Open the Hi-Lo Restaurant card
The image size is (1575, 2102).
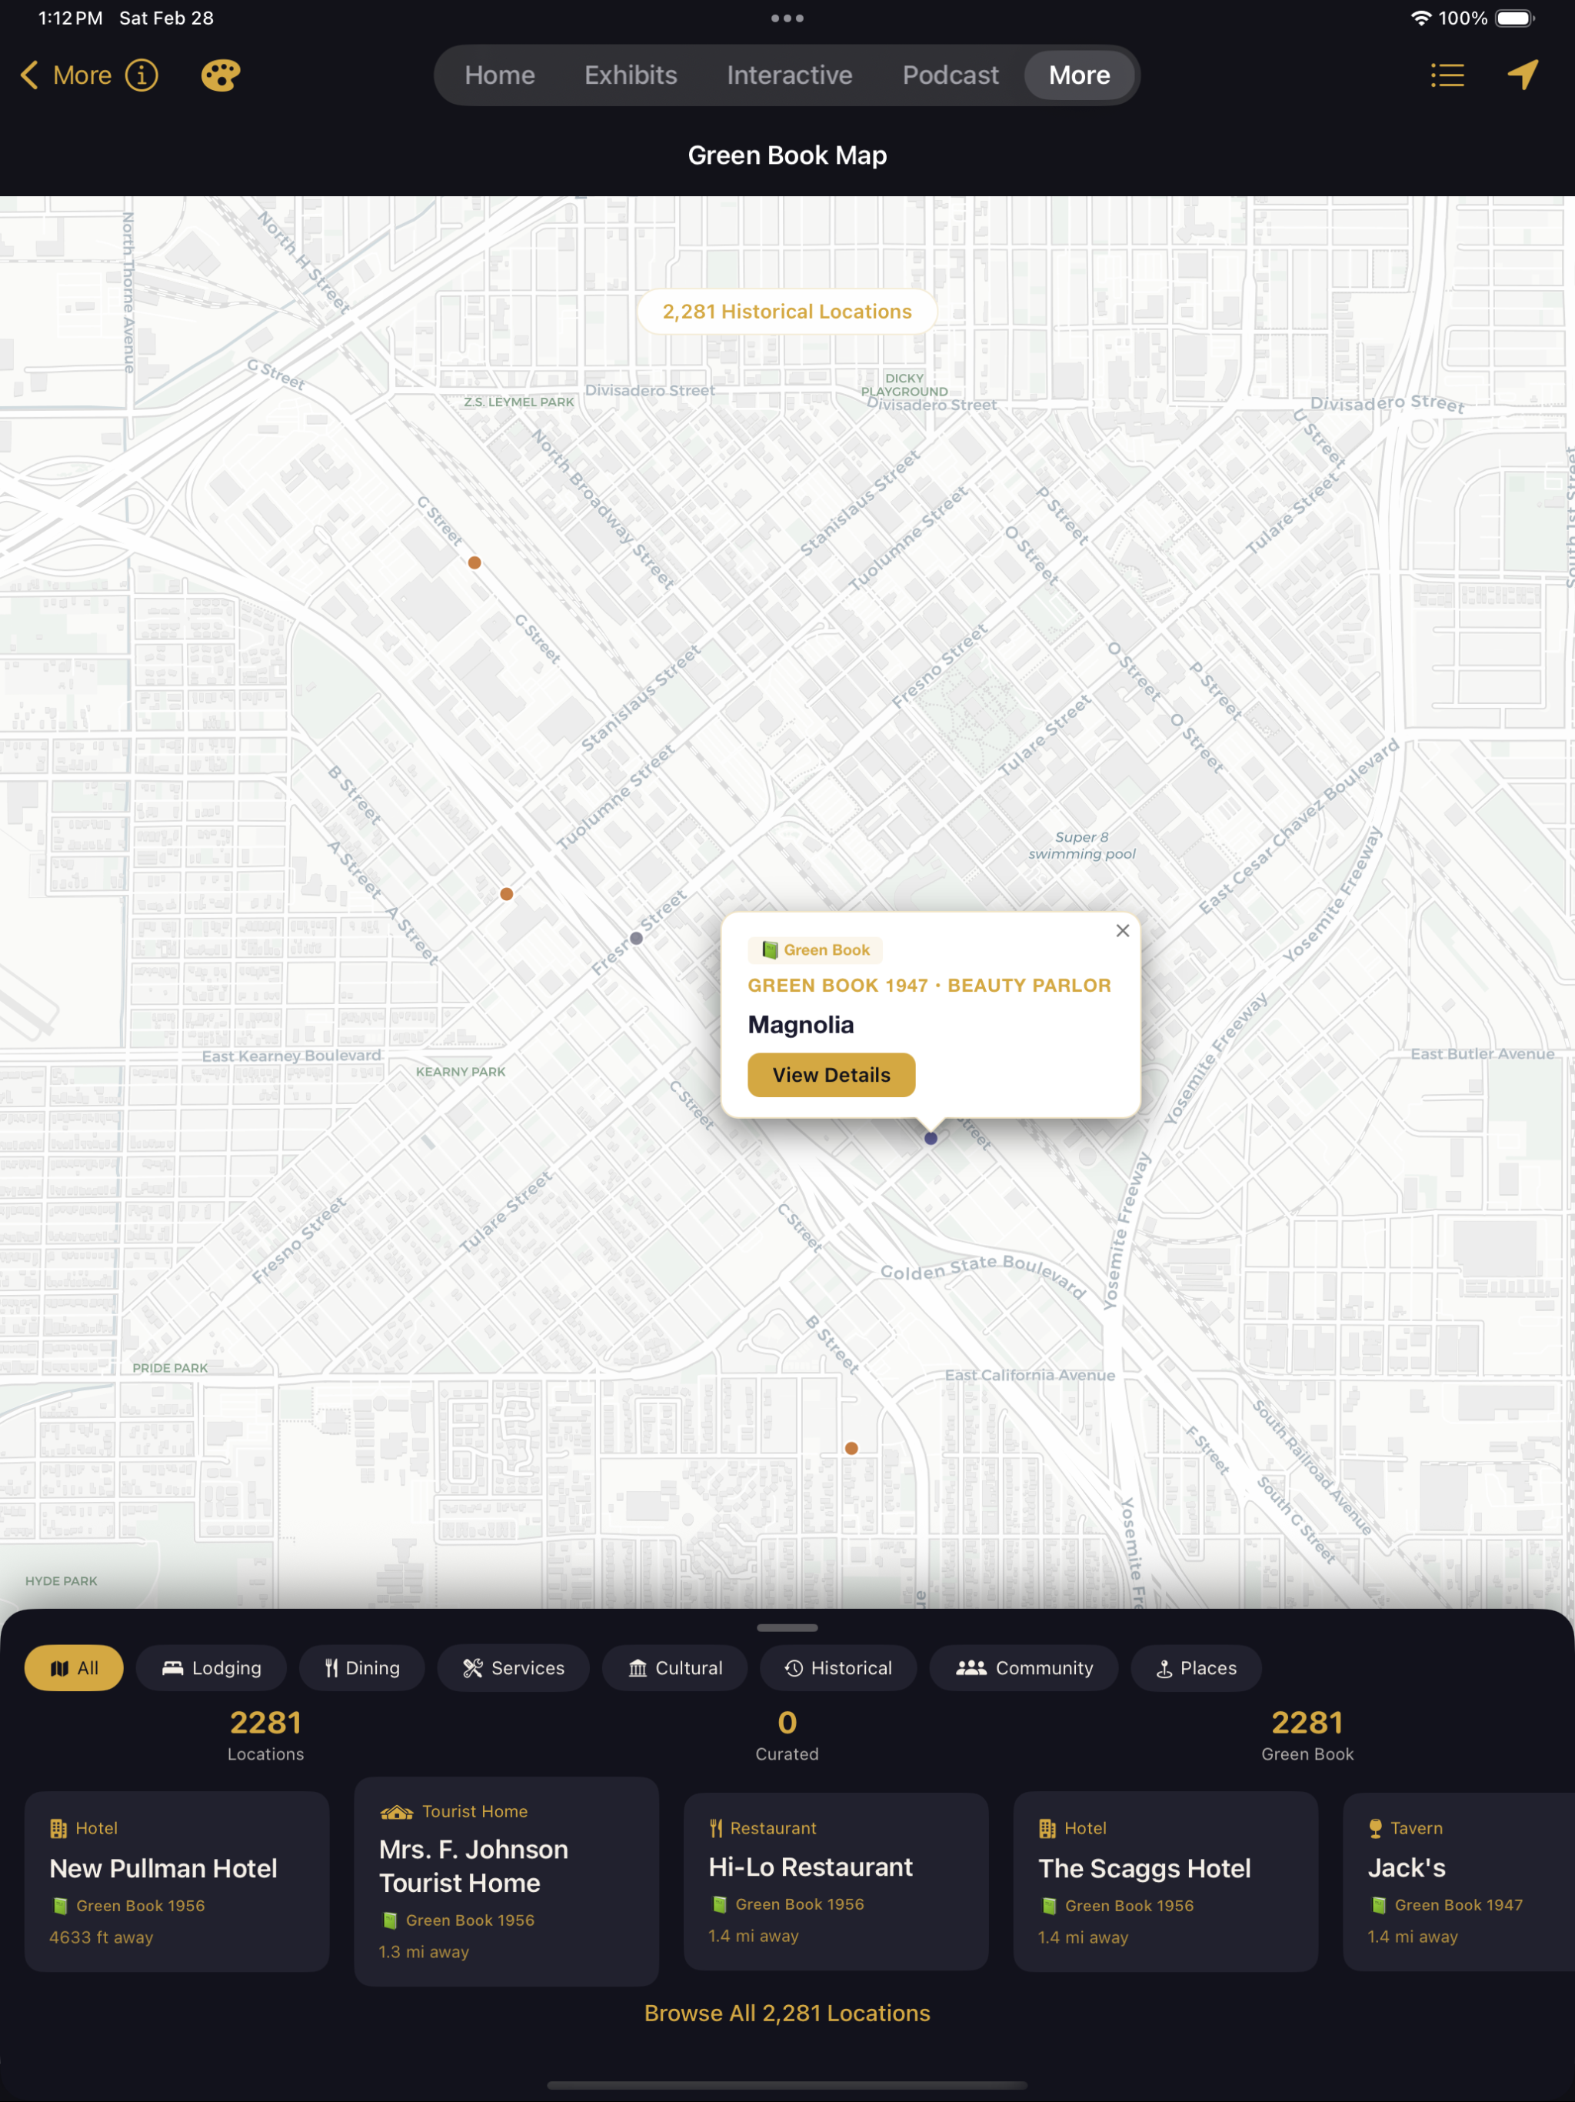pyautogui.click(x=836, y=1881)
